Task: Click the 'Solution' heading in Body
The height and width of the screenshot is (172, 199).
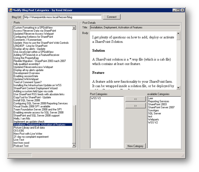Action: 99,51
